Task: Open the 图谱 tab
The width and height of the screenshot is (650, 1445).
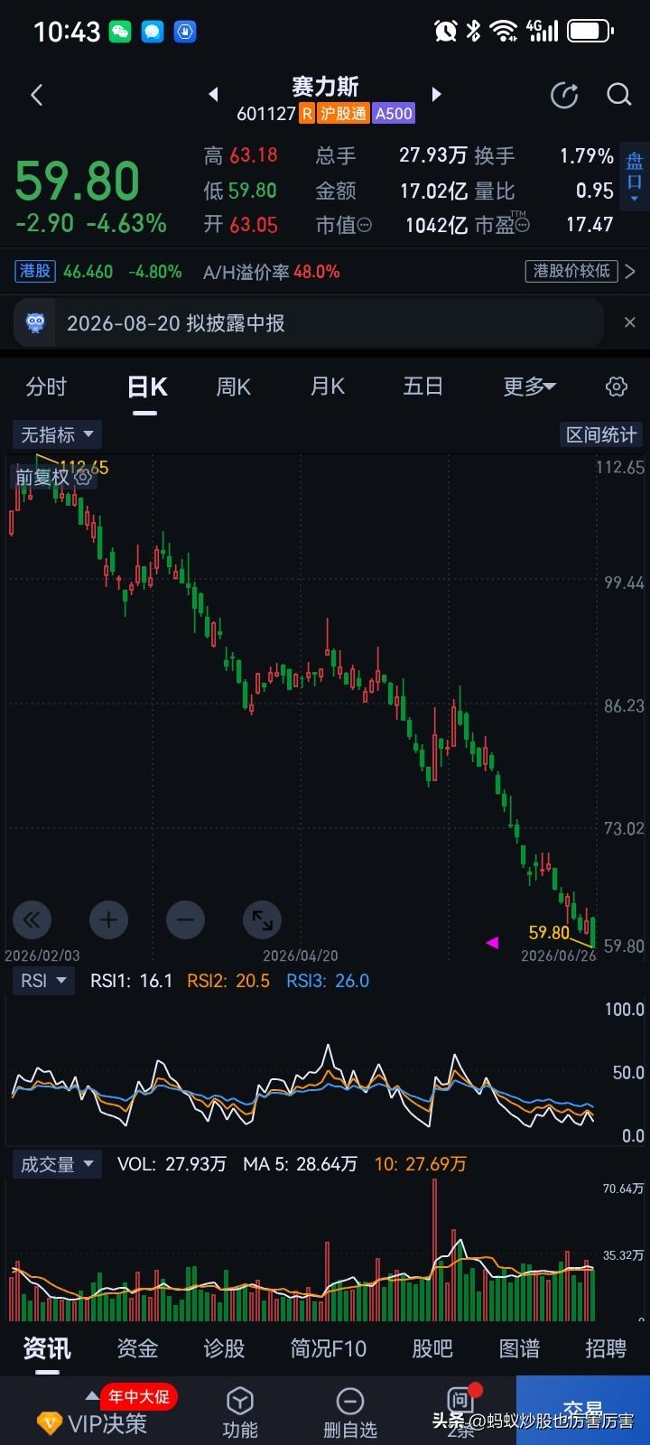Action: 519,1348
